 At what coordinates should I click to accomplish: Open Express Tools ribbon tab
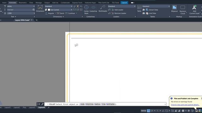point(77,3)
